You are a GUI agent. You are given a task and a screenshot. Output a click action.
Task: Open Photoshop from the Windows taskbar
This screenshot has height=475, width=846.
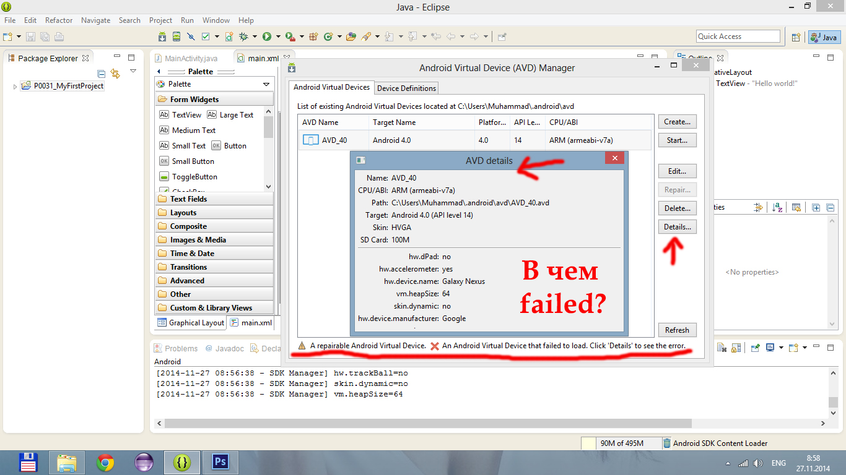point(220,462)
